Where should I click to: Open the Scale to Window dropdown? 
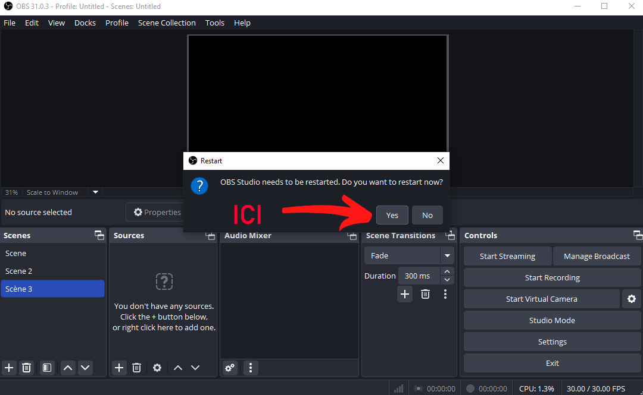(95, 192)
